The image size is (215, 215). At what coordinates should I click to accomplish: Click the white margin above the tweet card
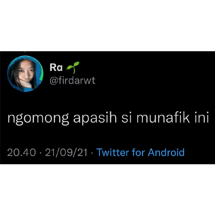107,26
